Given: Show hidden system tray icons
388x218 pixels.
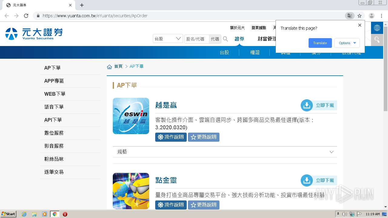Looking at the screenshot, I should (338, 214).
